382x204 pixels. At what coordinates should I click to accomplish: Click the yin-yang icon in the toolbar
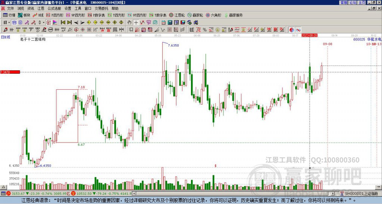coord(292,30)
